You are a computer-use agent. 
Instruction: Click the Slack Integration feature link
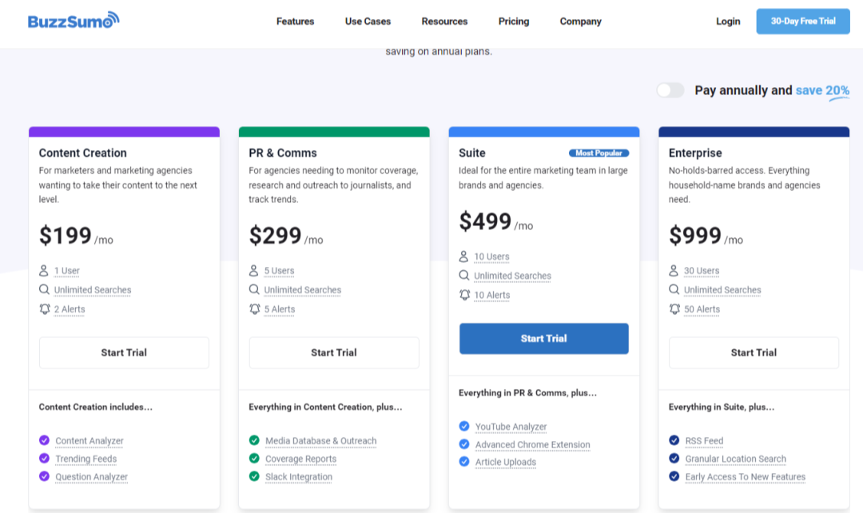pos(299,477)
